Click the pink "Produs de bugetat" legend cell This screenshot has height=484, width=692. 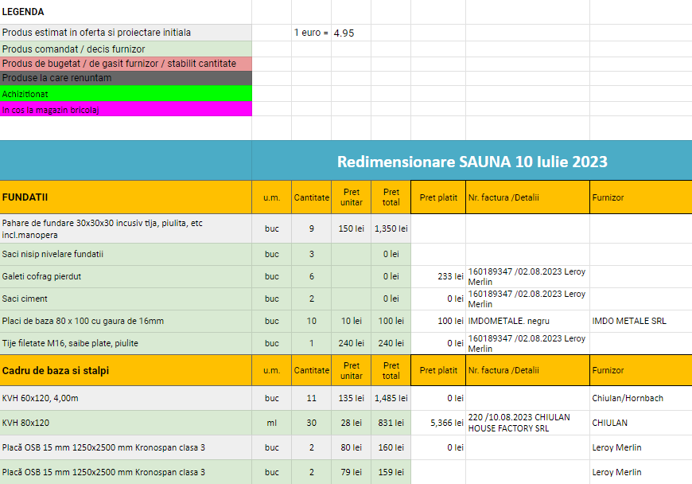pos(126,63)
